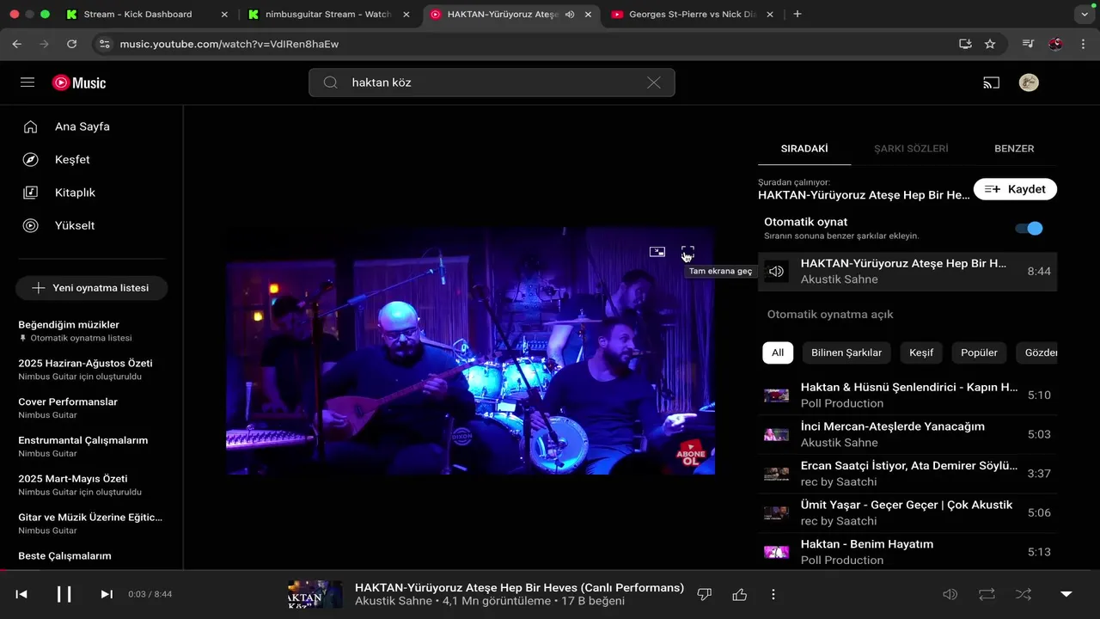The width and height of the screenshot is (1100, 619).
Task: Open a new browser tab
Action: 797,15
